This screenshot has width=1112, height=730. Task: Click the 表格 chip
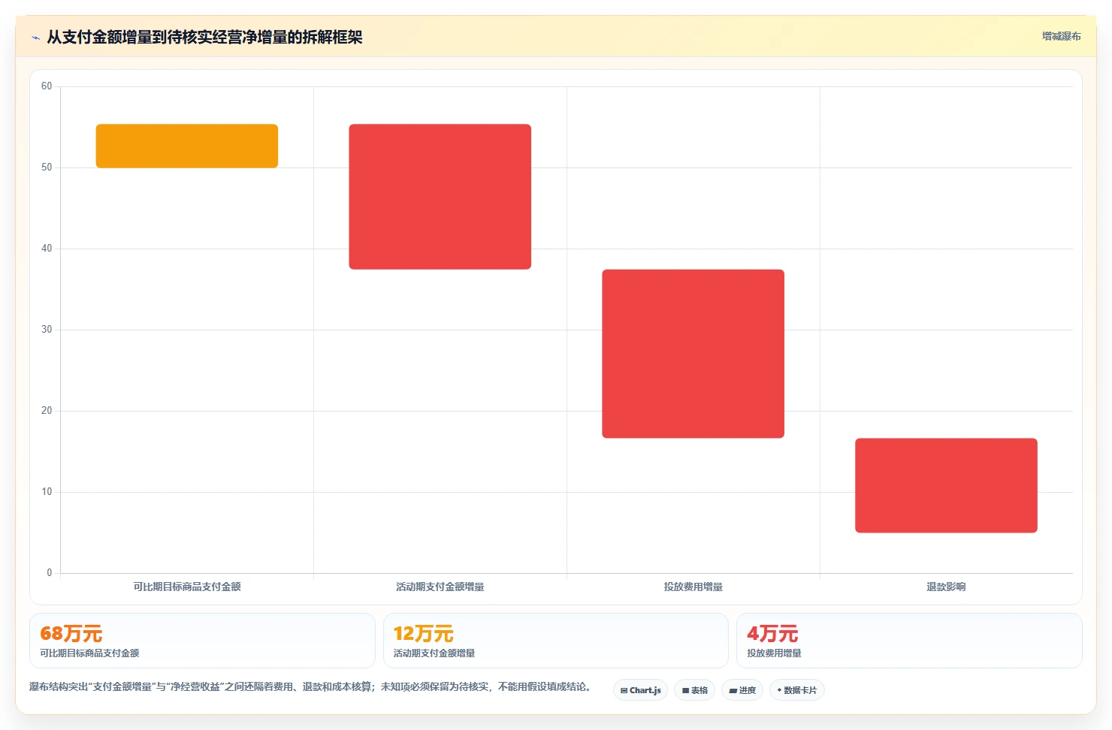pos(694,690)
